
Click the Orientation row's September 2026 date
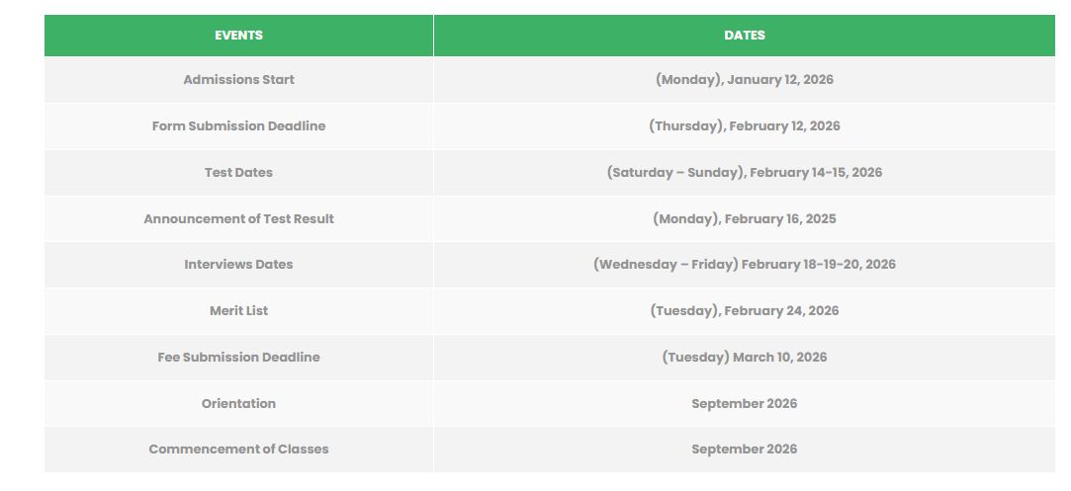(x=744, y=404)
